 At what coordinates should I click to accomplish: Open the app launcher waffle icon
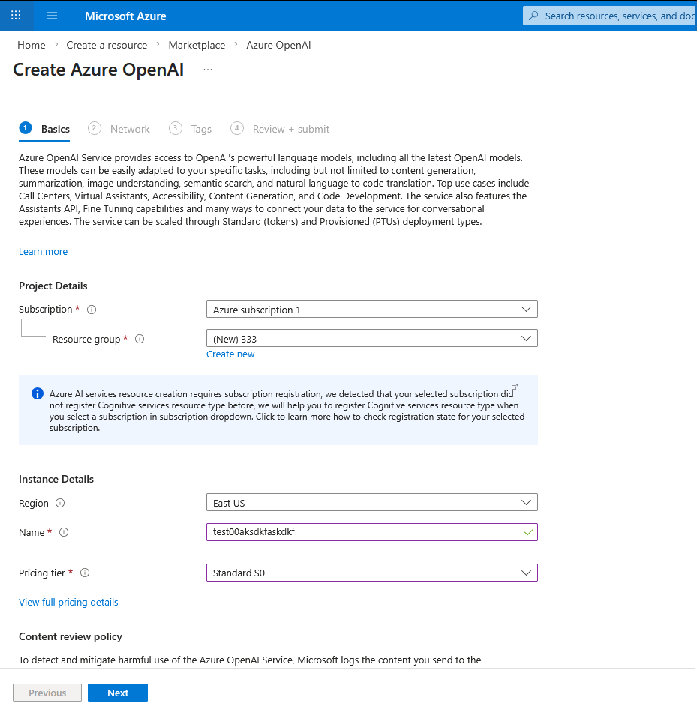coord(16,16)
